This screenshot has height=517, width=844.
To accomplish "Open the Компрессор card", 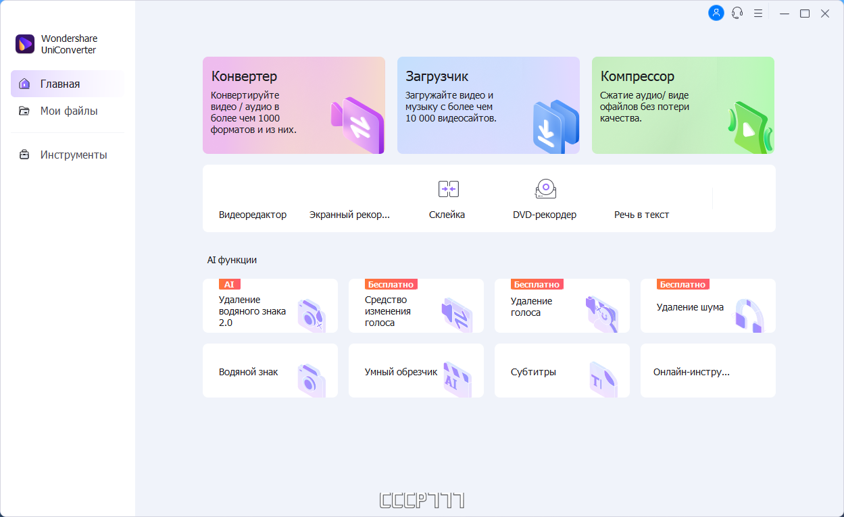I will click(x=683, y=105).
